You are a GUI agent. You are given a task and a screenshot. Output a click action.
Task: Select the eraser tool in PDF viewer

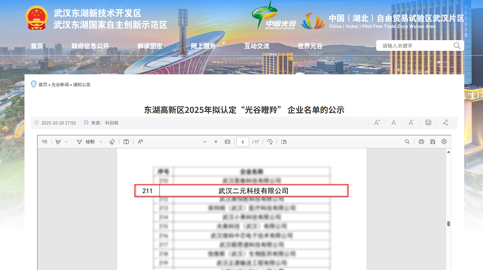click(112, 142)
